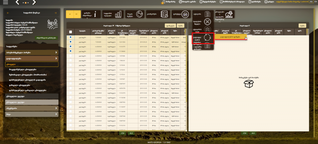Click the ID cell 1216343

[x=122, y=70]
